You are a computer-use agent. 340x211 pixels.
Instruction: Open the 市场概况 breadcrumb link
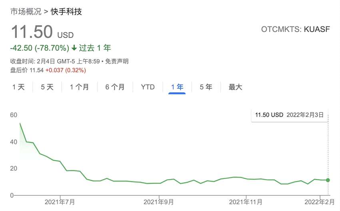pyautogui.click(x=26, y=12)
